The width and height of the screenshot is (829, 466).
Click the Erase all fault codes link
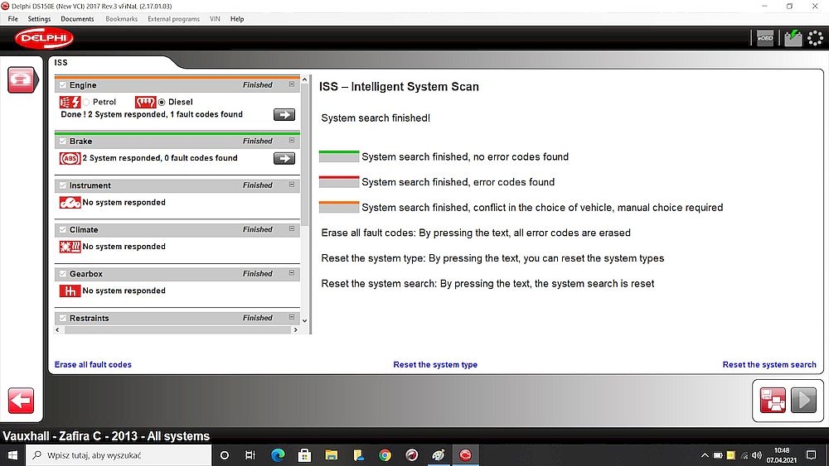pyautogui.click(x=93, y=365)
